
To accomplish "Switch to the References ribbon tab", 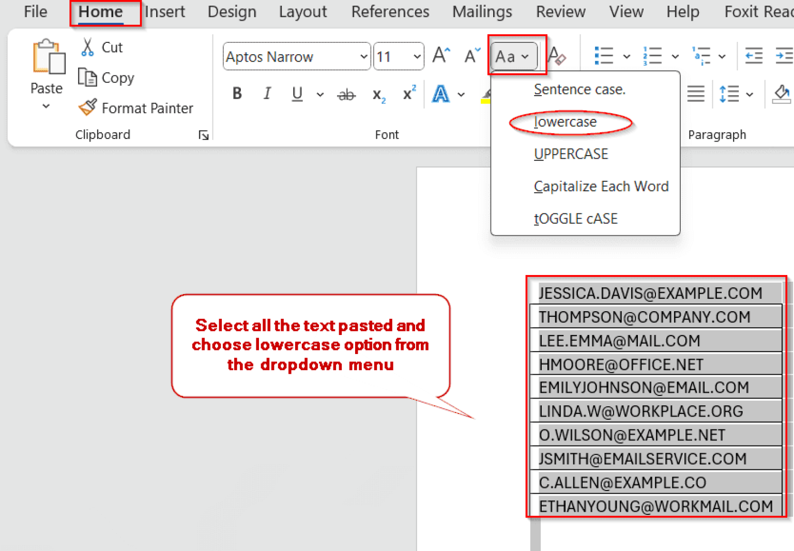I will [390, 11].
